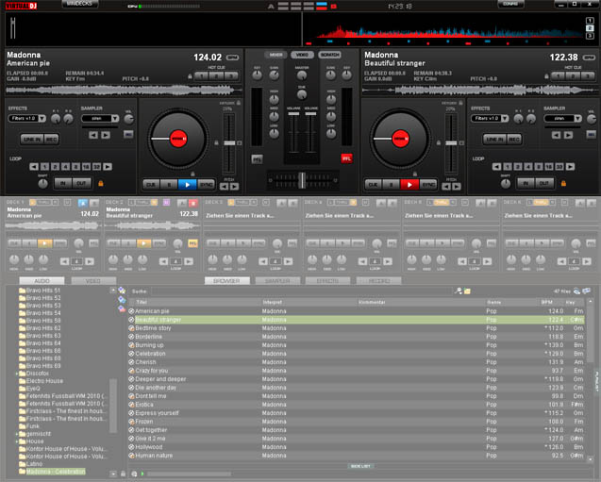The width and height of the screenshot is (601, 482).
Task: Open the CONFIG settings button
Action: 510,4
